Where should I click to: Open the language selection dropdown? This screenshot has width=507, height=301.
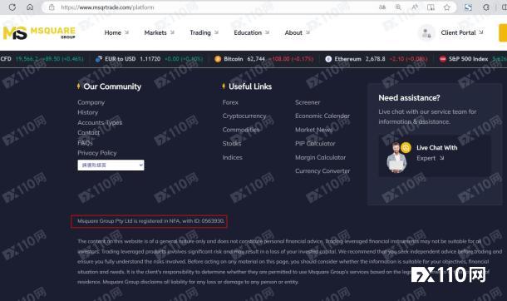(111, 165)
